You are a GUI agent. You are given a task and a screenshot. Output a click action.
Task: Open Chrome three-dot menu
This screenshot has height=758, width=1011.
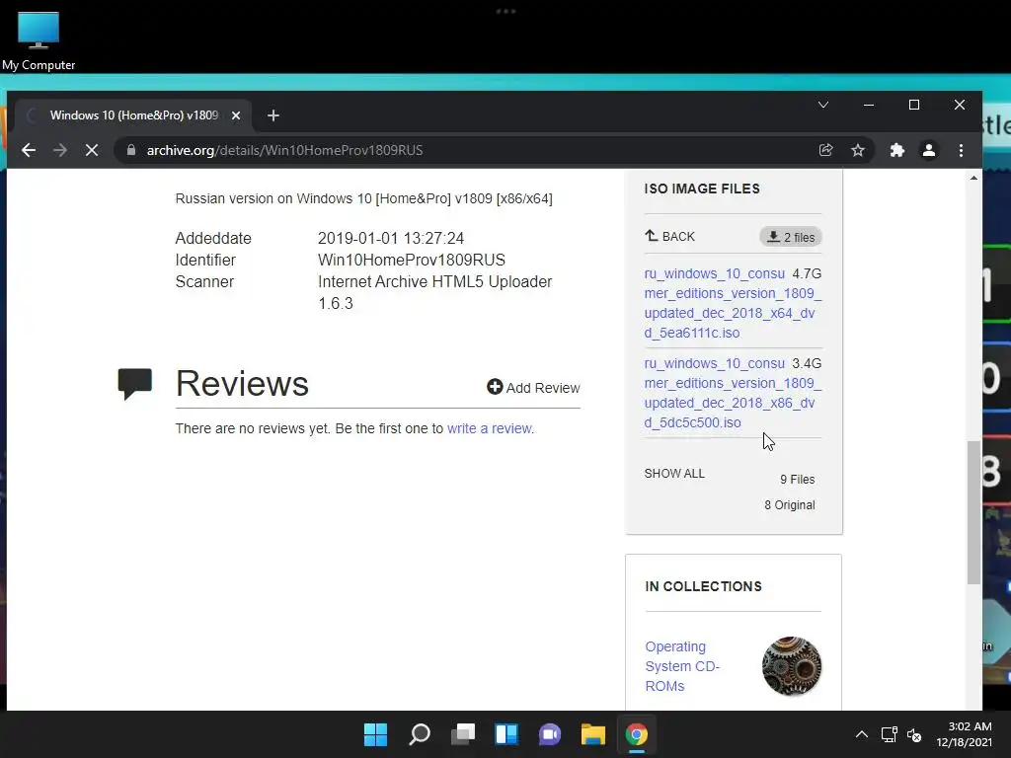tap(961, 150)
